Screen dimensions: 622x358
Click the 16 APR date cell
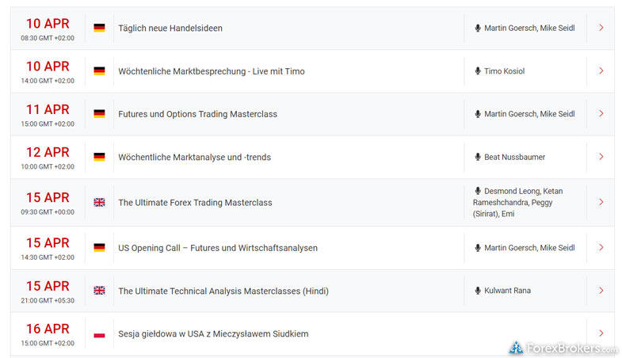click(x=47, y=333)
